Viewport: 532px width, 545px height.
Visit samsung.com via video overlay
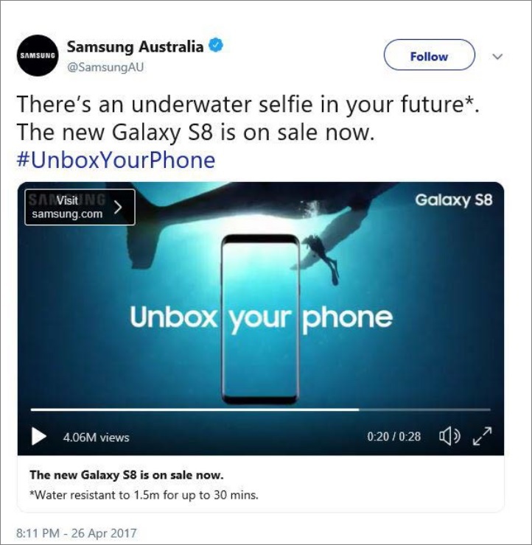tap(80, 207)
